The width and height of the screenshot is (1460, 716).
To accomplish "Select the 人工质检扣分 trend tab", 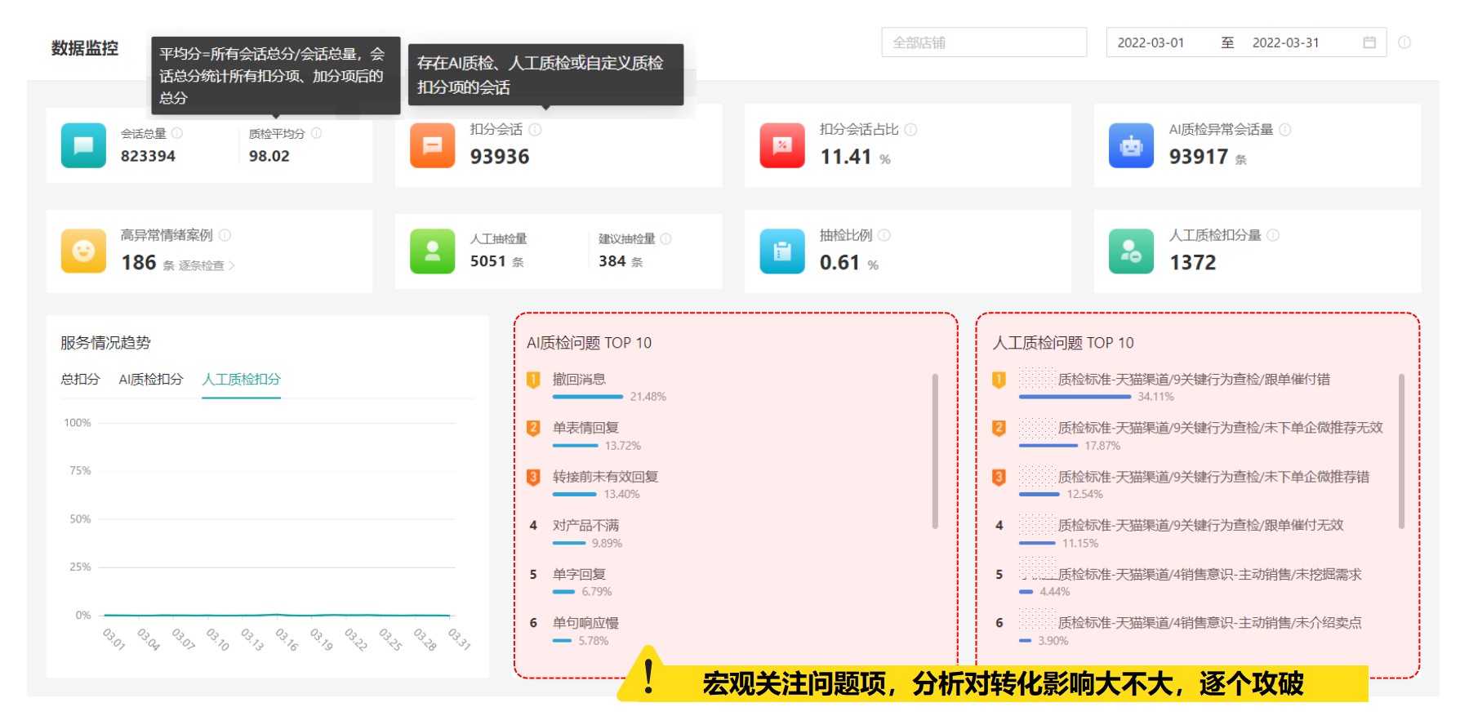I will [x=241, y=379].
